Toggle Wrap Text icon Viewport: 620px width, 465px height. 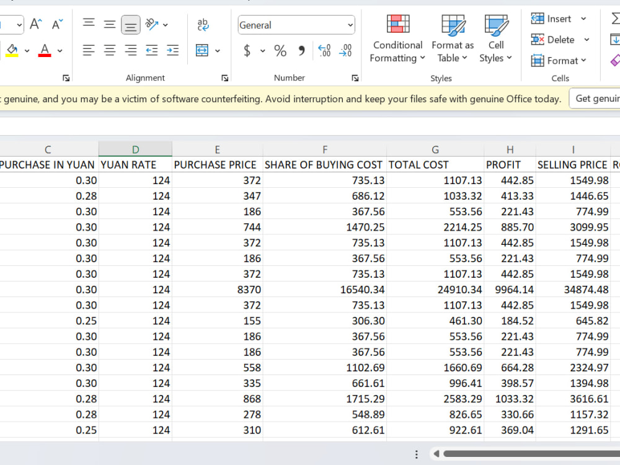click(203, 25)
